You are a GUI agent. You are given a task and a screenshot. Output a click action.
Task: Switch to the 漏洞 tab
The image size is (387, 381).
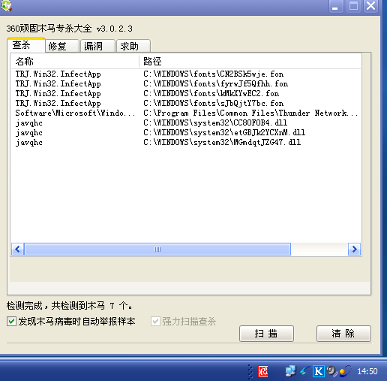pyautogui.click(x=97, y=46)
